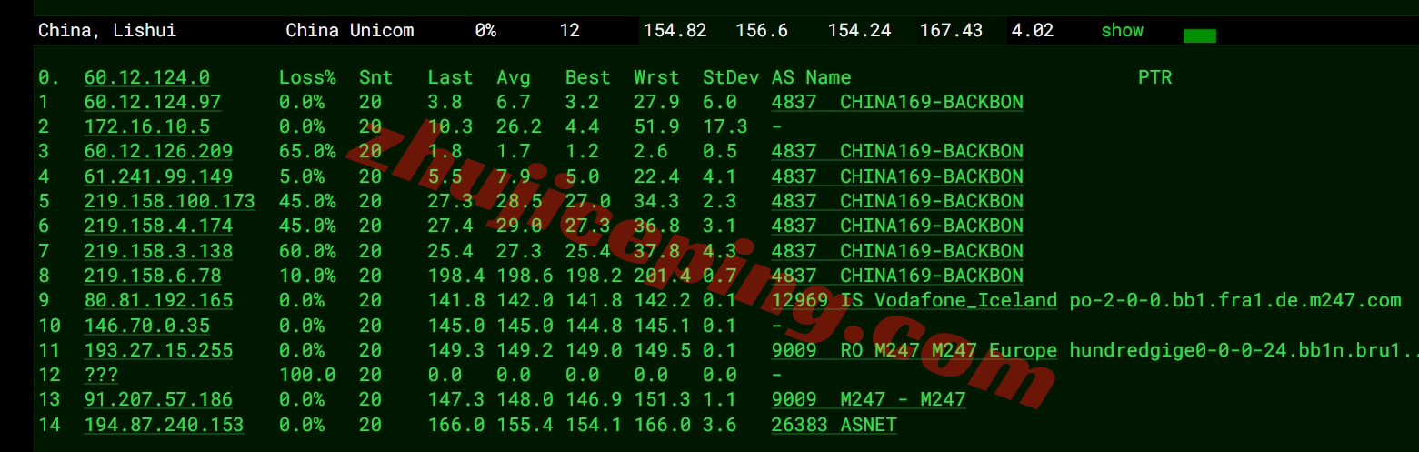Click AS 12969 IS Vodafone_Iceland link
The image size is (1419, 452).
pos(914,300)
